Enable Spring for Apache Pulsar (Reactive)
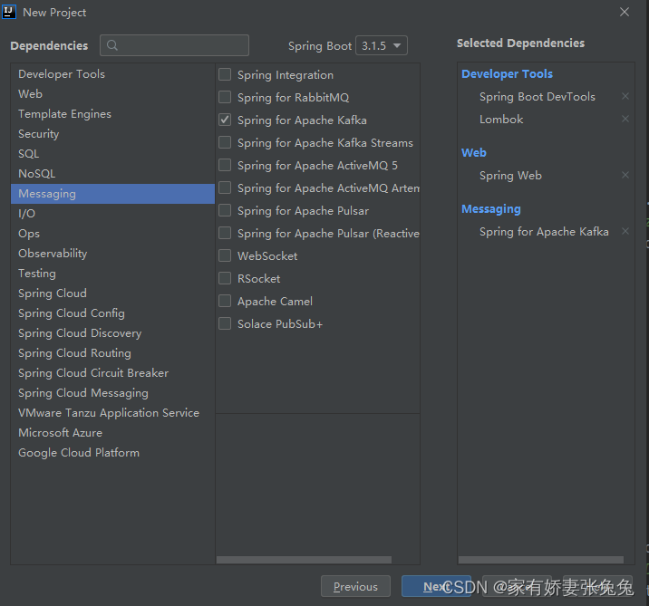This screenshot has height=606, width=649. coord(225,233)
